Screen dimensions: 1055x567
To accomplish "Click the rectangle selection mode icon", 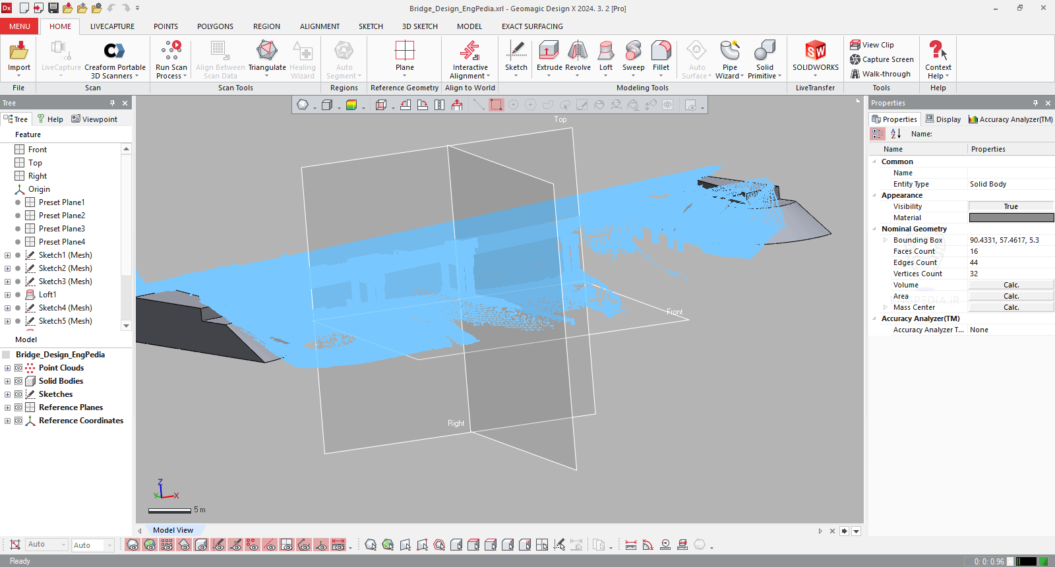I will coord(497,105).
